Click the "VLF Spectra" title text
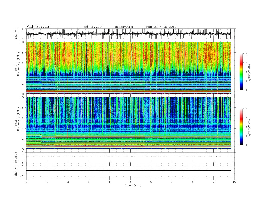 (38, 26)
